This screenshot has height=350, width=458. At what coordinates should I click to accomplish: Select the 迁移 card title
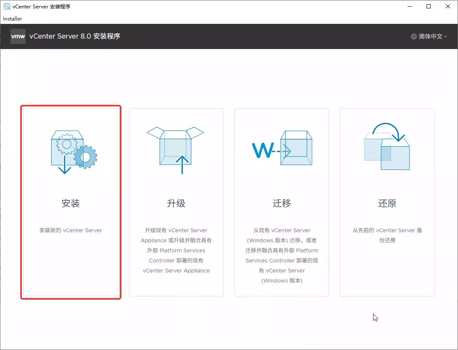282,203
